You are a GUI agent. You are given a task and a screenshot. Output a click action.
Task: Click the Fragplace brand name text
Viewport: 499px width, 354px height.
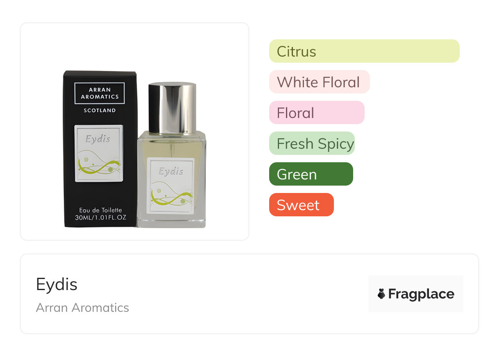point(421,294)
